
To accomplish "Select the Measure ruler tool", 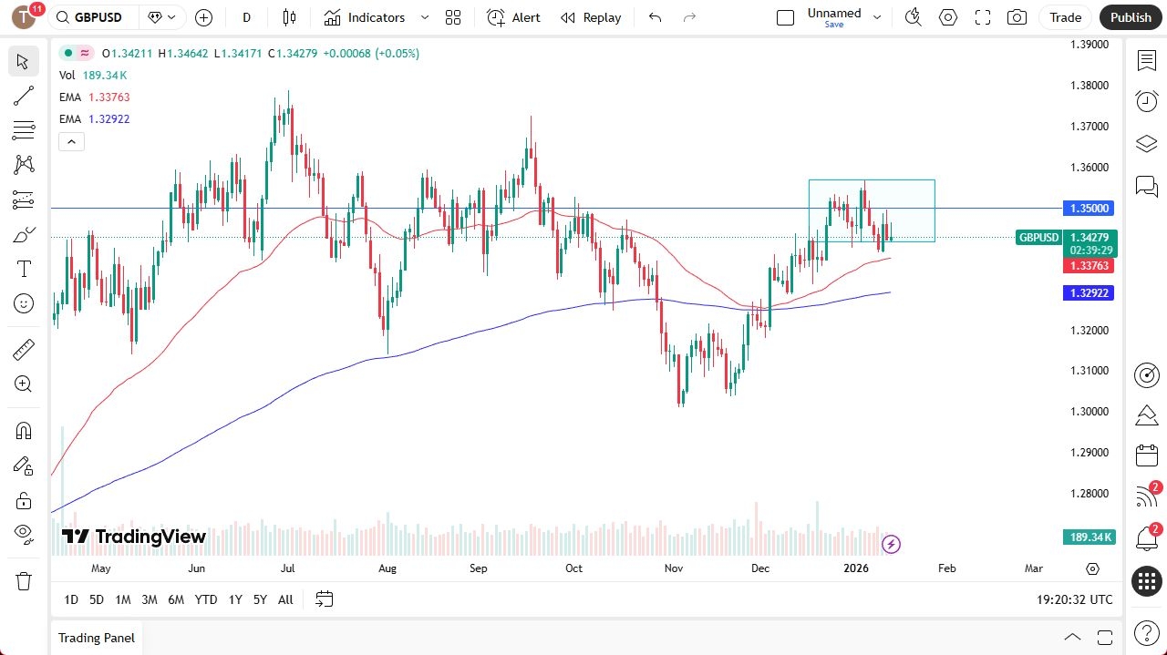I will [23, 349].
